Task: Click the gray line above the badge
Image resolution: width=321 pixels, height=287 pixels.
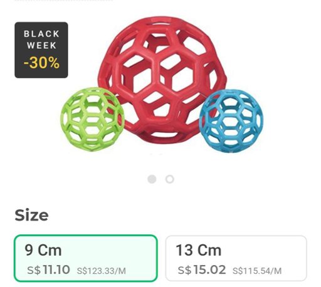Action: 64,1
